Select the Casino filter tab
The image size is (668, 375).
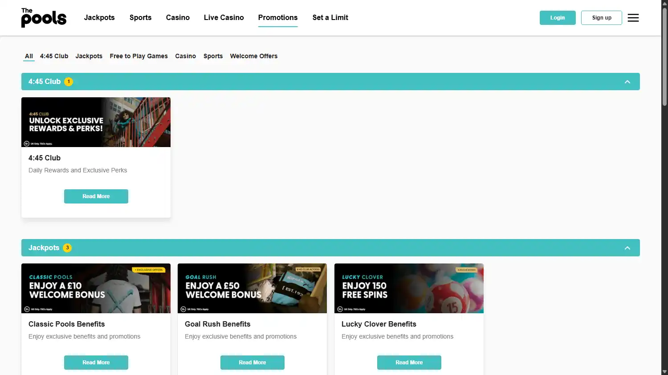(186, 56)
